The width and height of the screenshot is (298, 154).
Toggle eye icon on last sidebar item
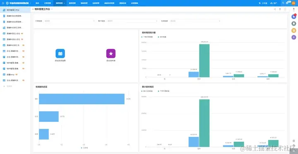pos(23,80)
